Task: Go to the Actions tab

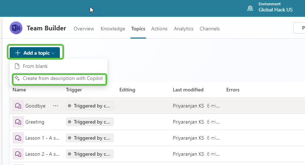Action: 159,29
